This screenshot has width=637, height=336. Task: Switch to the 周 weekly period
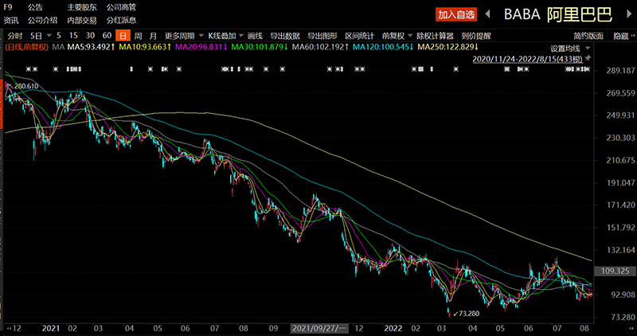click(138, 36)
